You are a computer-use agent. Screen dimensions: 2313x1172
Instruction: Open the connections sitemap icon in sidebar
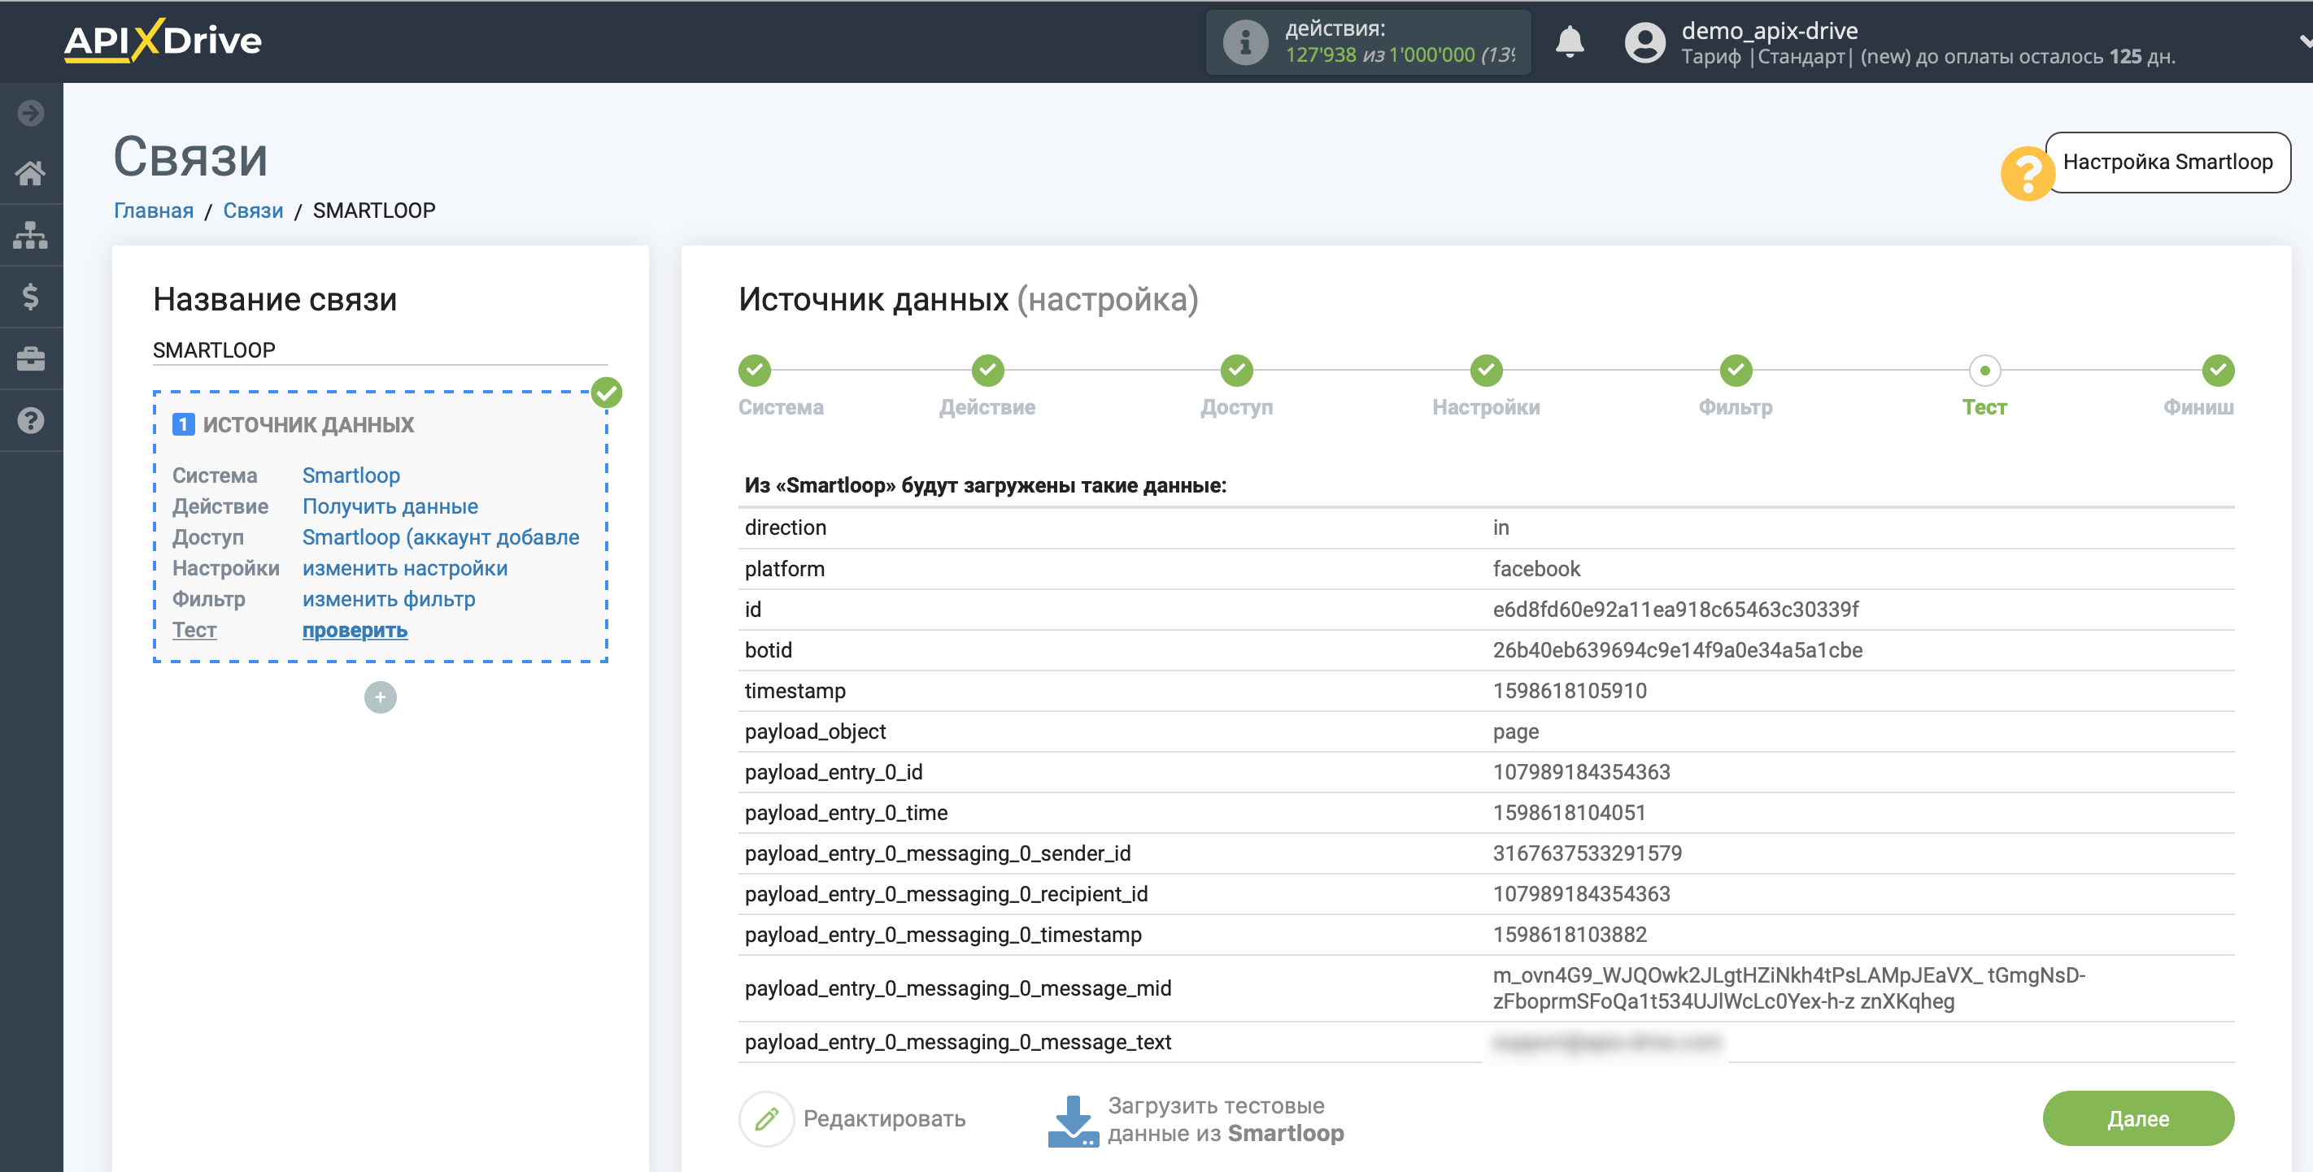click(x=31, y=235)
